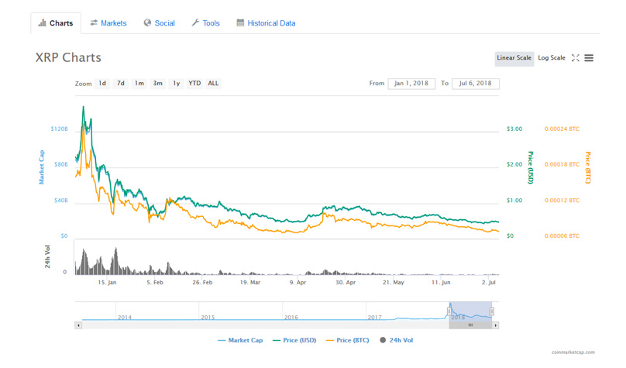Toggle fullscreen chart view icon
The image size is (626, 368).
point(576,58)
